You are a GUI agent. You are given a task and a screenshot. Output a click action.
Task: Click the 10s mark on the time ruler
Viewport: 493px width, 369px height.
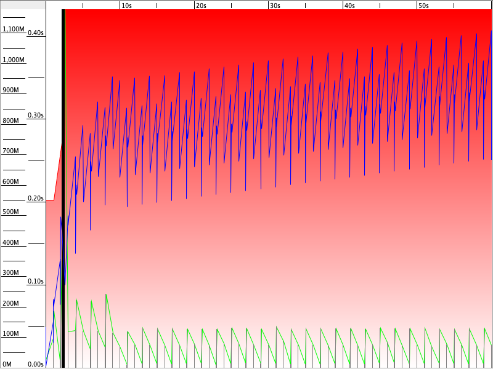pos(126,6)
